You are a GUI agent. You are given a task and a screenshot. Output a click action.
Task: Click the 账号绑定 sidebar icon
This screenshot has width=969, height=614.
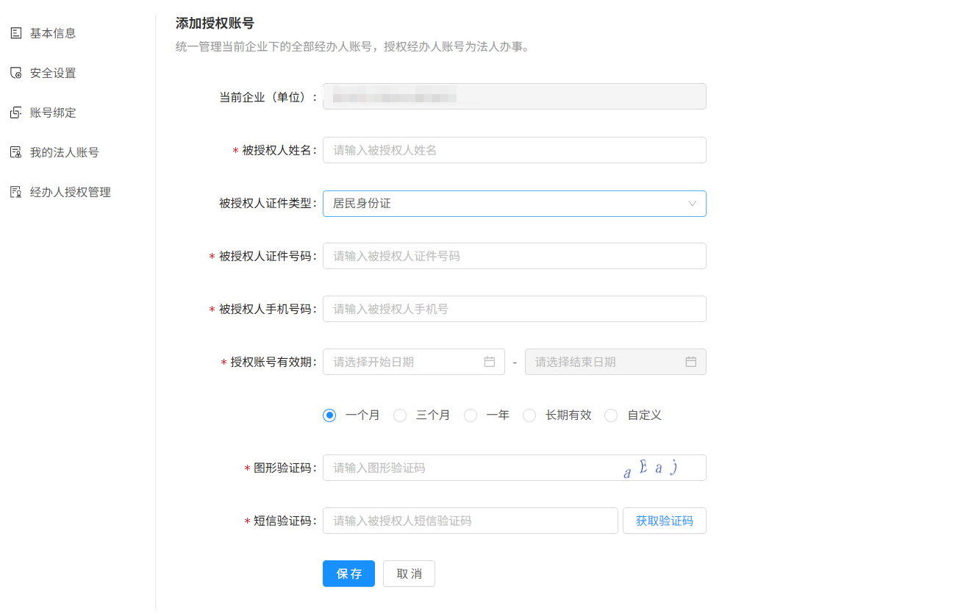pos(15,113)
